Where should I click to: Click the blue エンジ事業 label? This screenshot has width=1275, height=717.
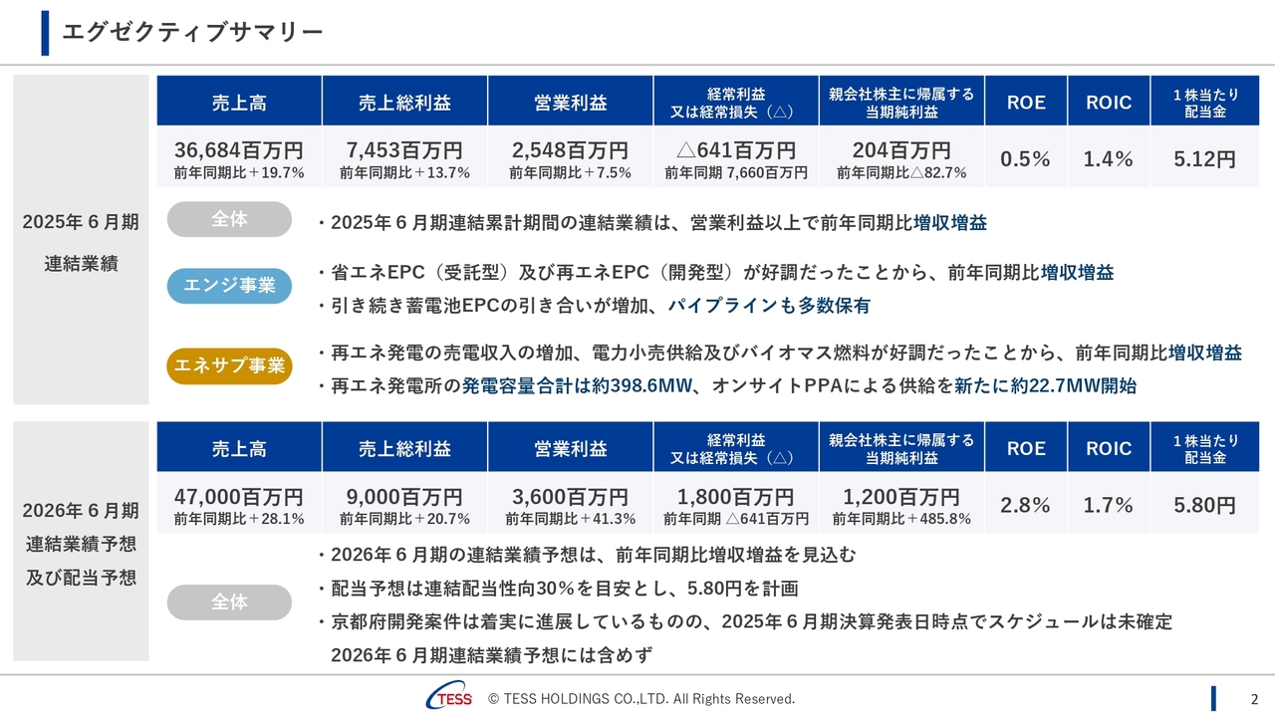tap(229, 286)
